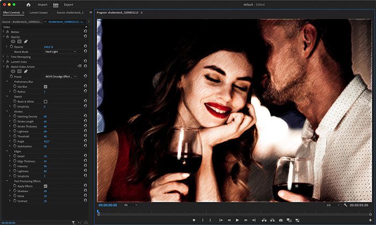Open Sketch Video Artistic setup icon
The height and width of the screenshot is (225, 376).
click(x=79, y=66)
